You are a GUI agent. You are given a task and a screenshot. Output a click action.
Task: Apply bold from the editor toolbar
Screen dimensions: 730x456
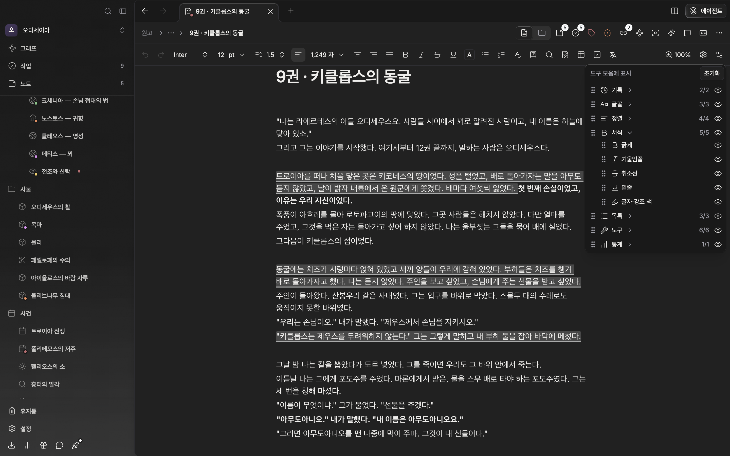(405, 55)
